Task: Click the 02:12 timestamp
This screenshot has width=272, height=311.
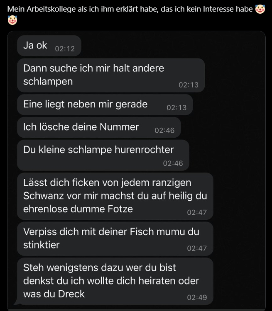Action: coord(65,49)
